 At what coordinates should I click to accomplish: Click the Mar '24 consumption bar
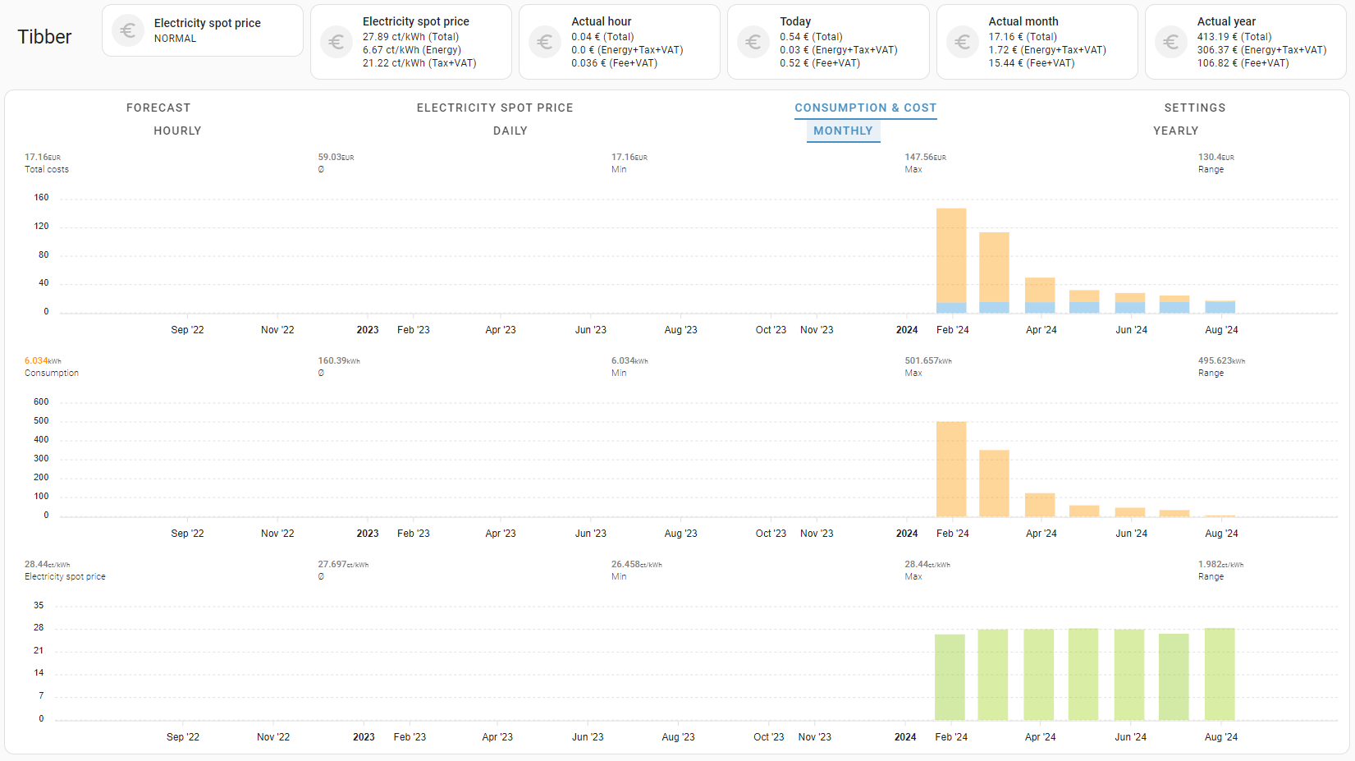tap(994, 484)
